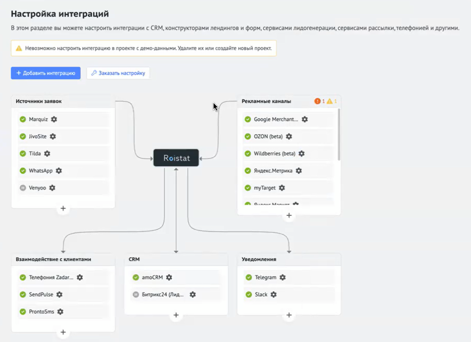Screen dimensions: 471x342
Task: Toggle the paused Битрикс24 integration status
Action: click(136, 295)
